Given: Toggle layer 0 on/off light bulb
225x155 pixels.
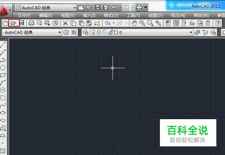Looking at the screenshot, I should pos(93,32).
